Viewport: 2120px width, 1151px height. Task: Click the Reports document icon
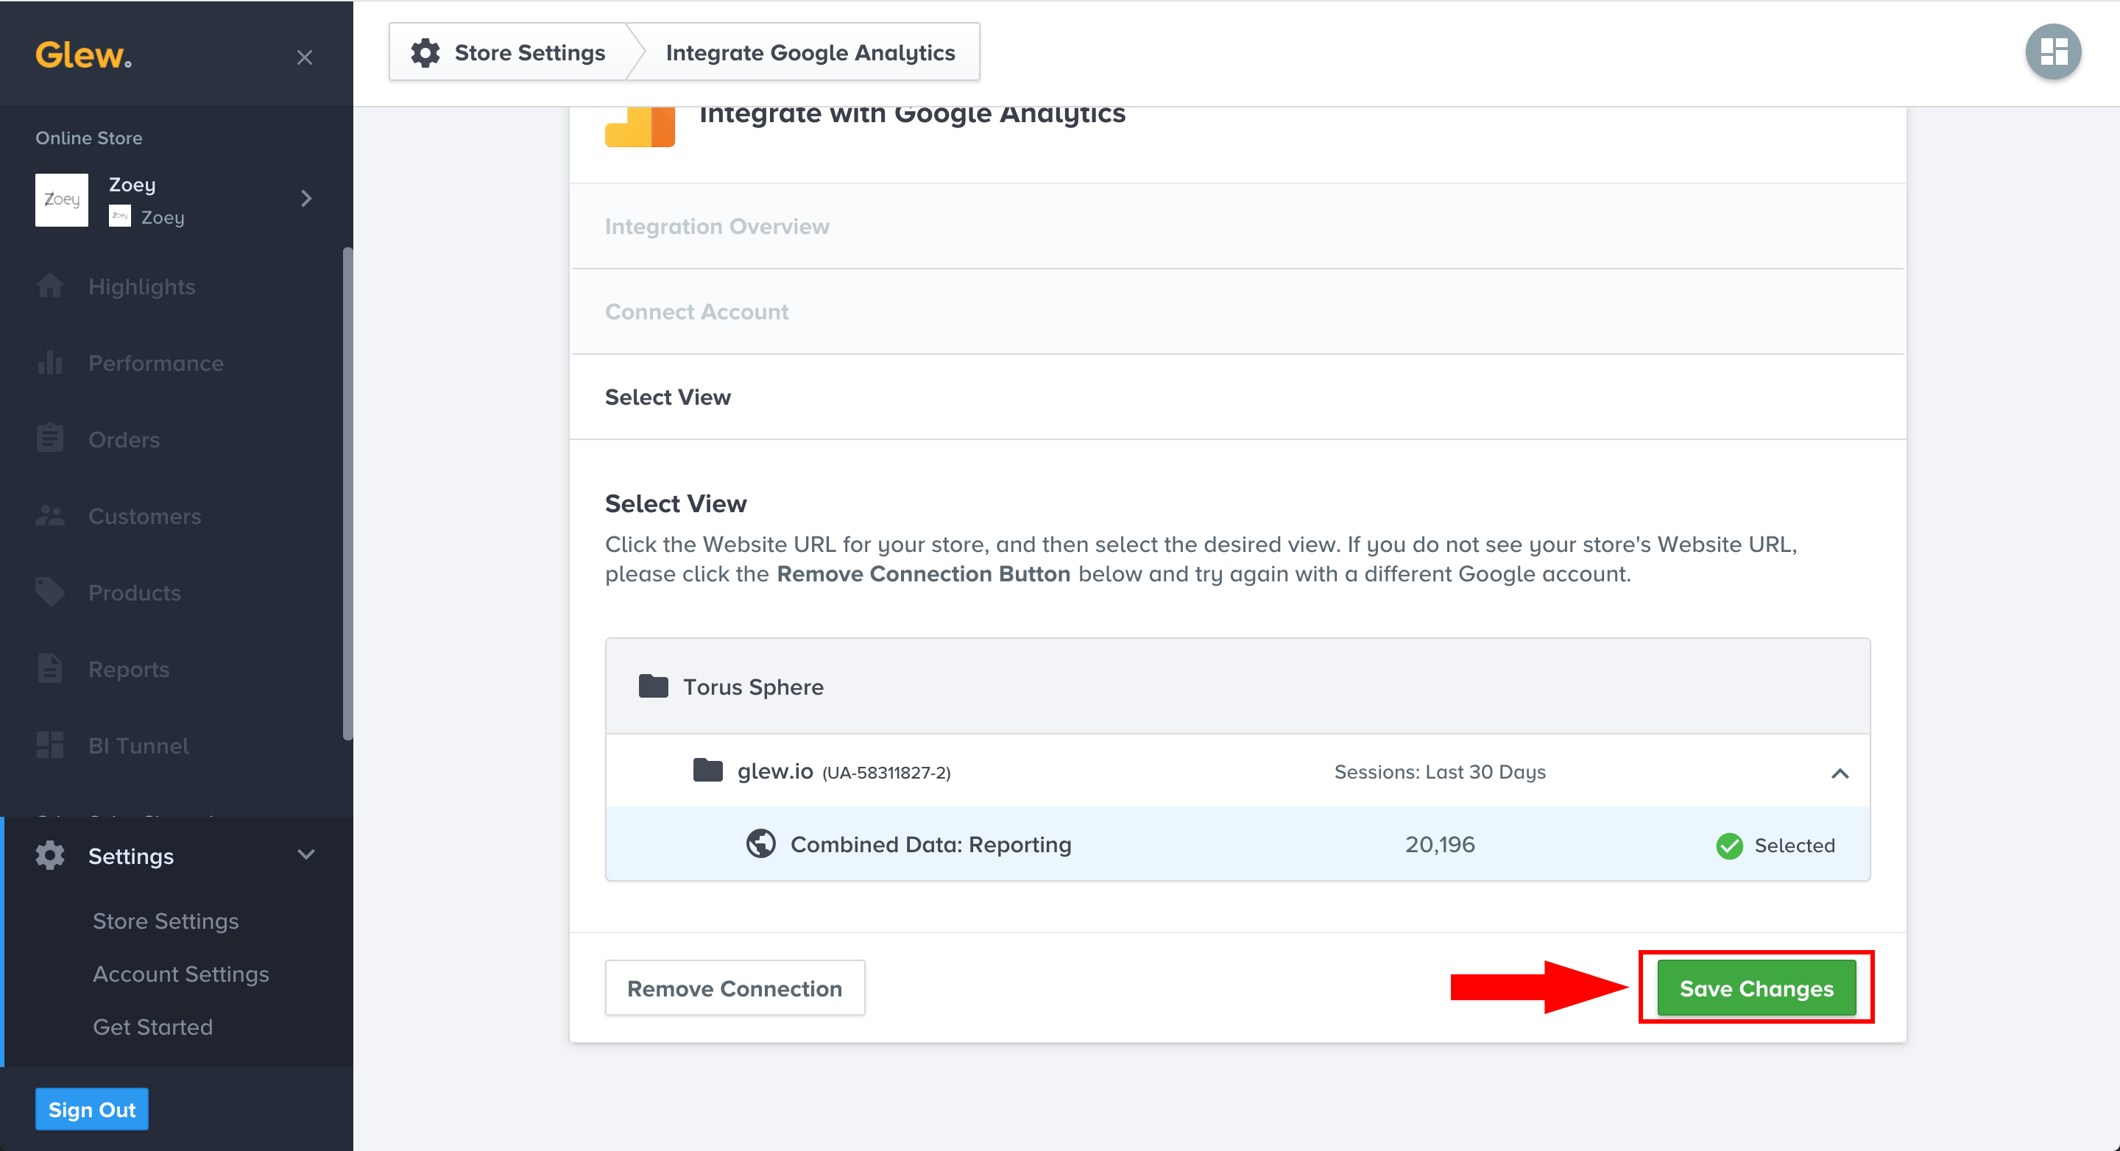pyautogui.click(x=49, y=669)
